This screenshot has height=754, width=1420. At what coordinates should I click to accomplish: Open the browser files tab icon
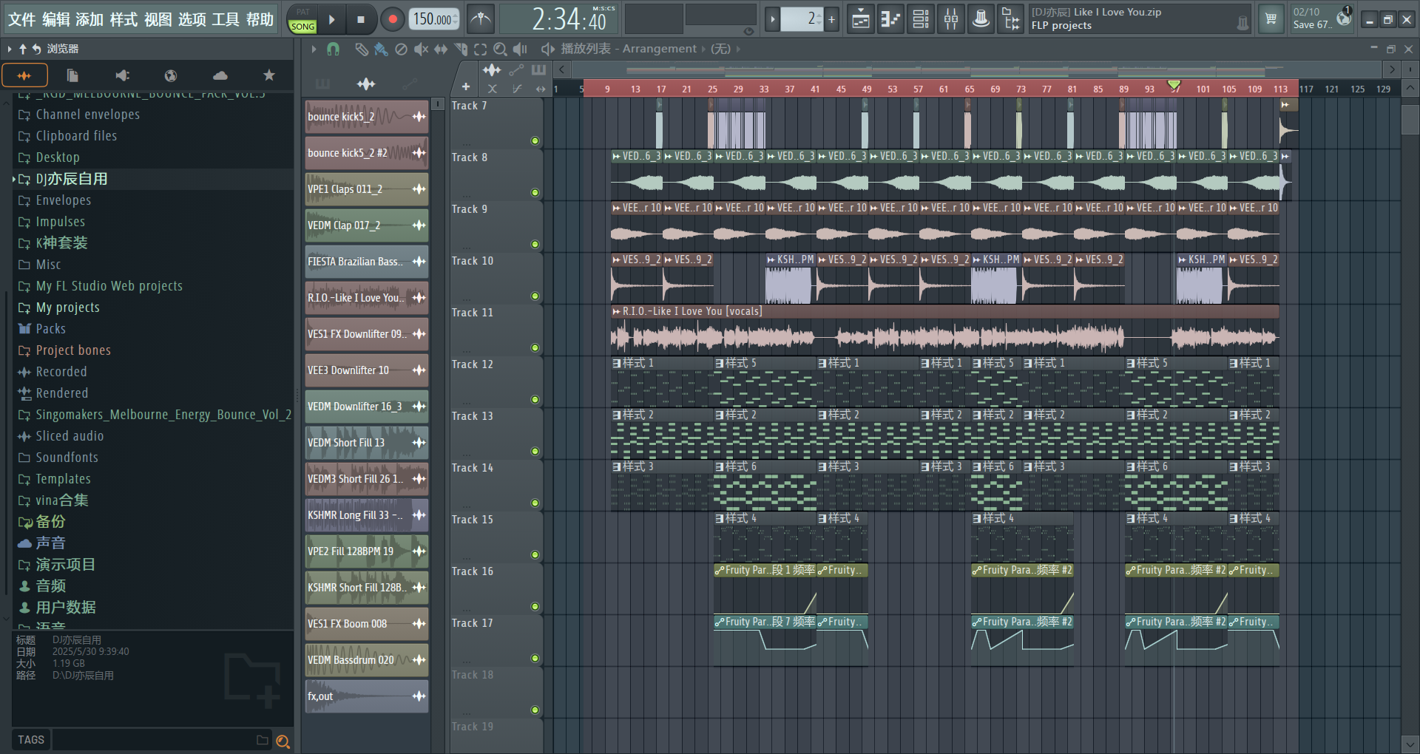pyautogui.click(x=72, y=75)
